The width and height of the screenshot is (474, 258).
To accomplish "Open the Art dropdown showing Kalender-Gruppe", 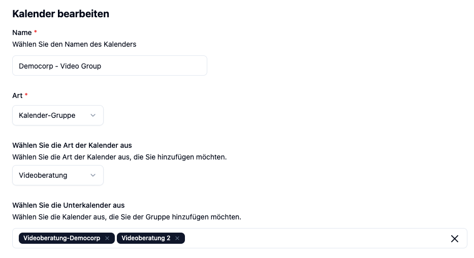I will pyautogui.click(x=58, y=115).
